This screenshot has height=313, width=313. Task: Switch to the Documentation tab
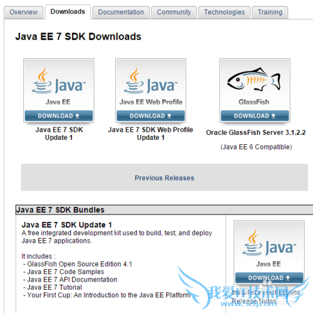click(121, 12)
